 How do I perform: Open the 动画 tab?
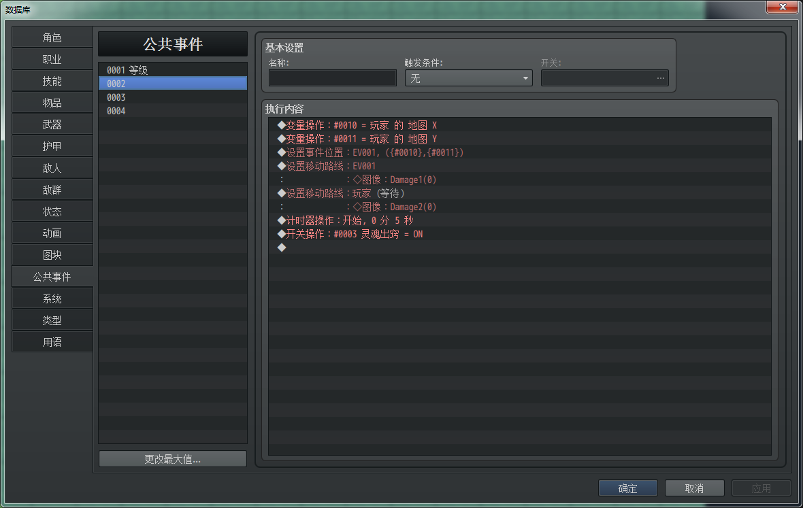(52, 233)
